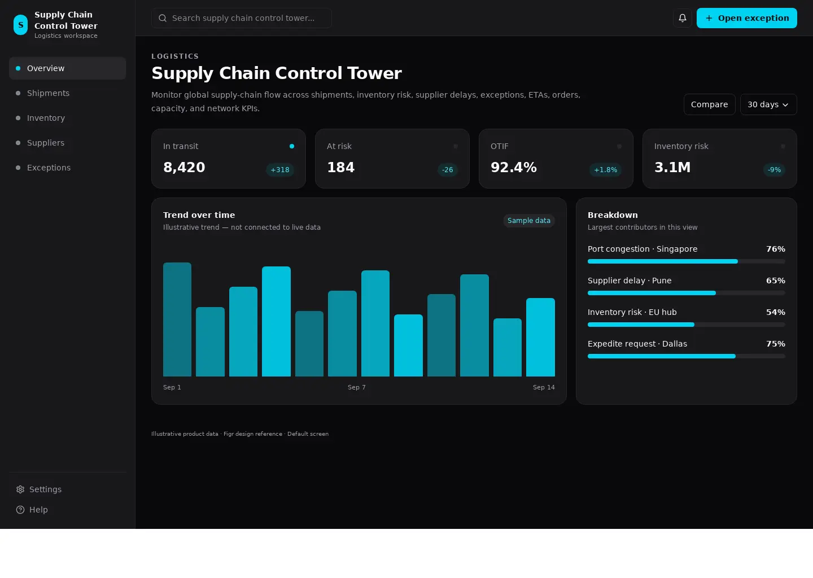Open the OTIF KPI card
The height and width of the screenshot is (578, 813).
[556, 159]
